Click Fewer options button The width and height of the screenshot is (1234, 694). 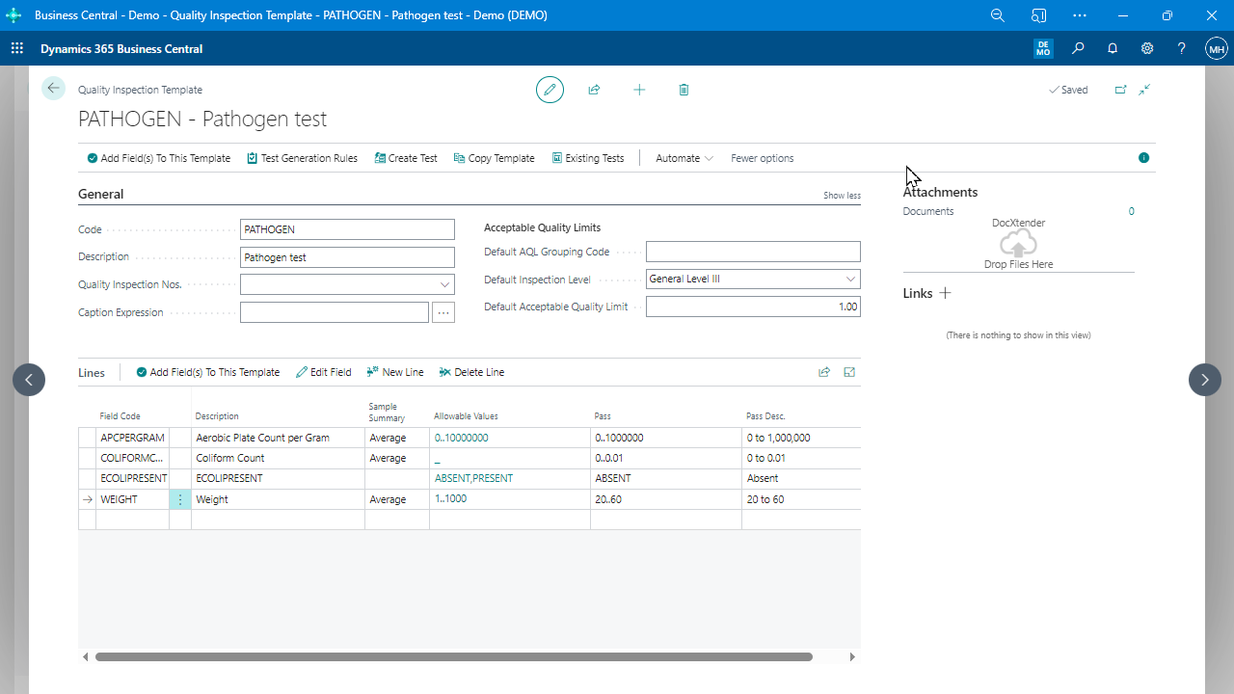[762, 158]
